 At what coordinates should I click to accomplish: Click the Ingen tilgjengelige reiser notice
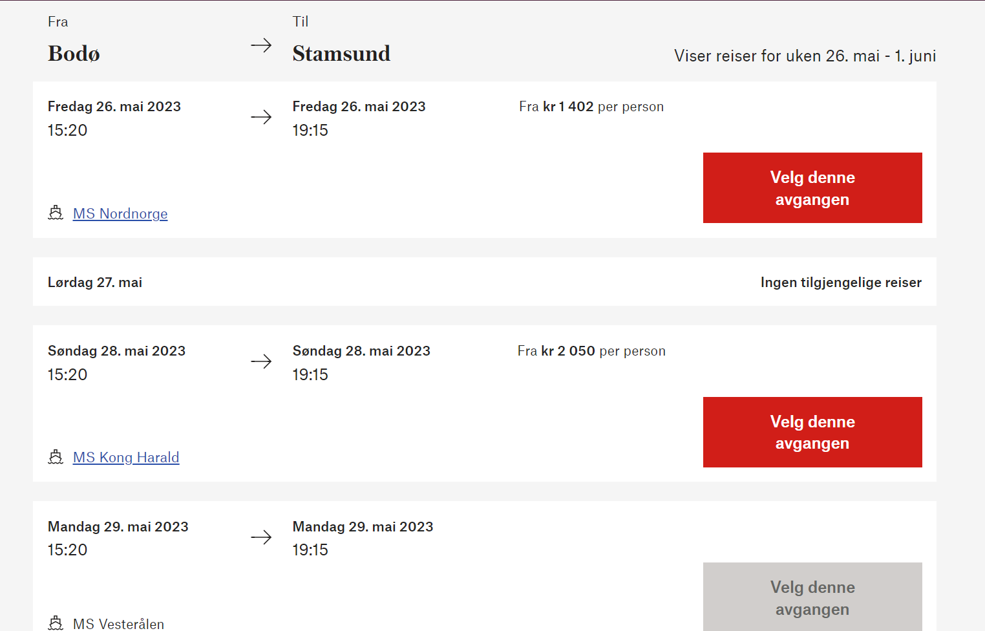coord(841,283)
